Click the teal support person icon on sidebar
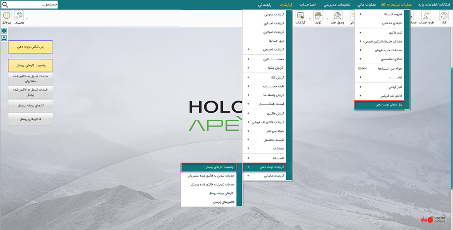Screen dimensions: 453x230 click(4, 38)
